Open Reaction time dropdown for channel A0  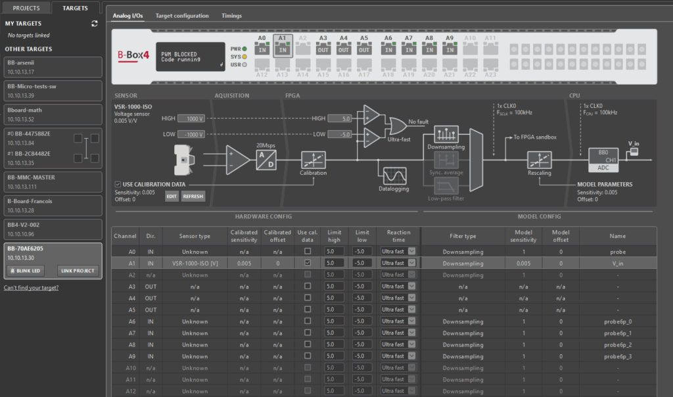[x=412, y=251]
